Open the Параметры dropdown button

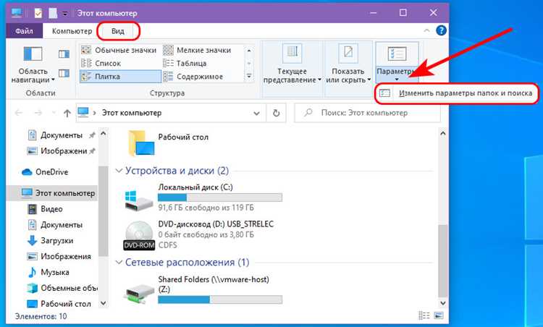tap(397, 63)
